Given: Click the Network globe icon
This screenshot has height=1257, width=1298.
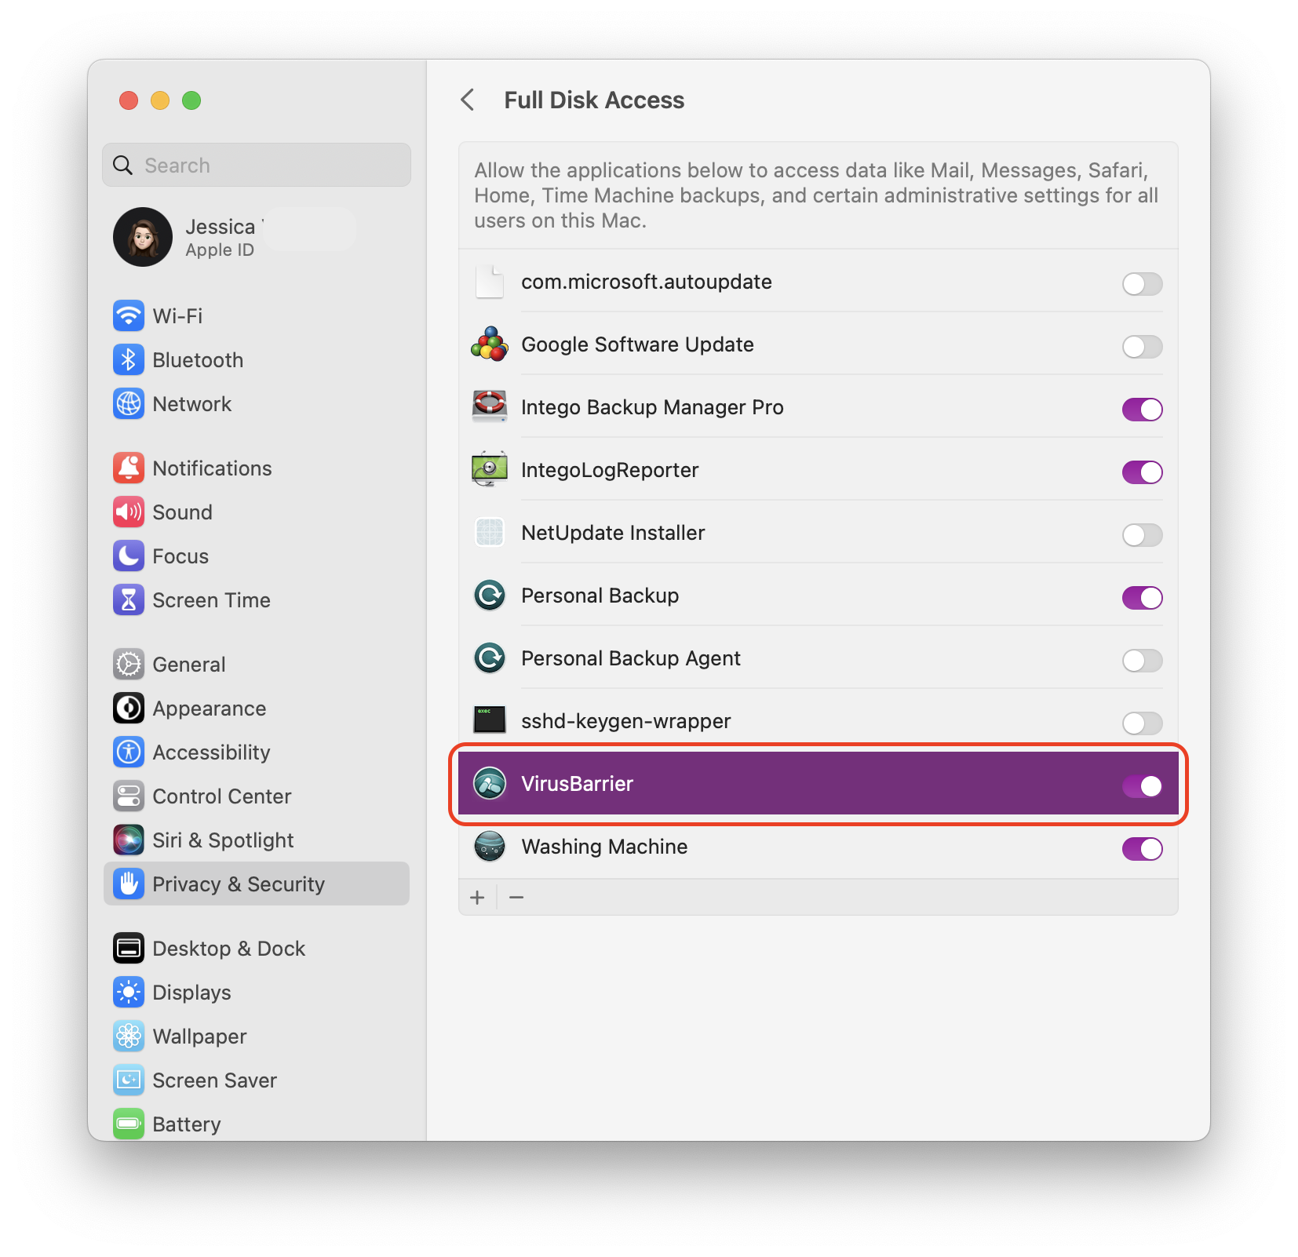Looking at the screenshot, I should point(129,404).
